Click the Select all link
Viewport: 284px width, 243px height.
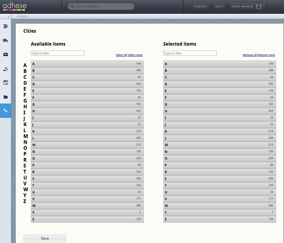[121, 55]
